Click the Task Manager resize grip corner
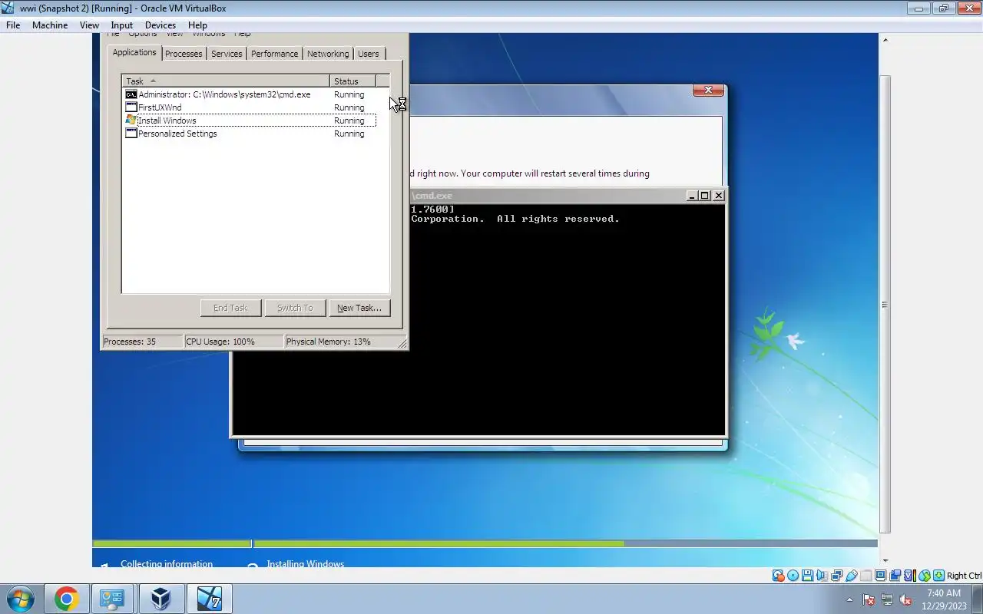This screenshot has width=983, height=614. [402, 343]
